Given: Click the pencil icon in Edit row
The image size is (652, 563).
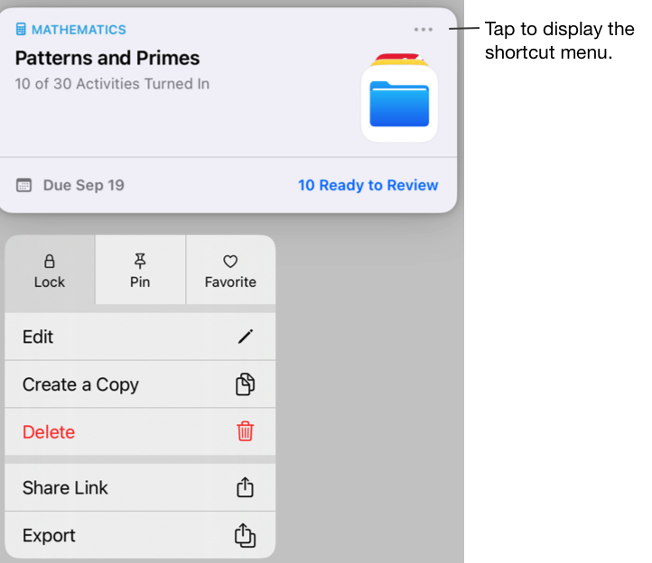Looking at the screenshot, I should pyautogui.click(x=245, y=337).
